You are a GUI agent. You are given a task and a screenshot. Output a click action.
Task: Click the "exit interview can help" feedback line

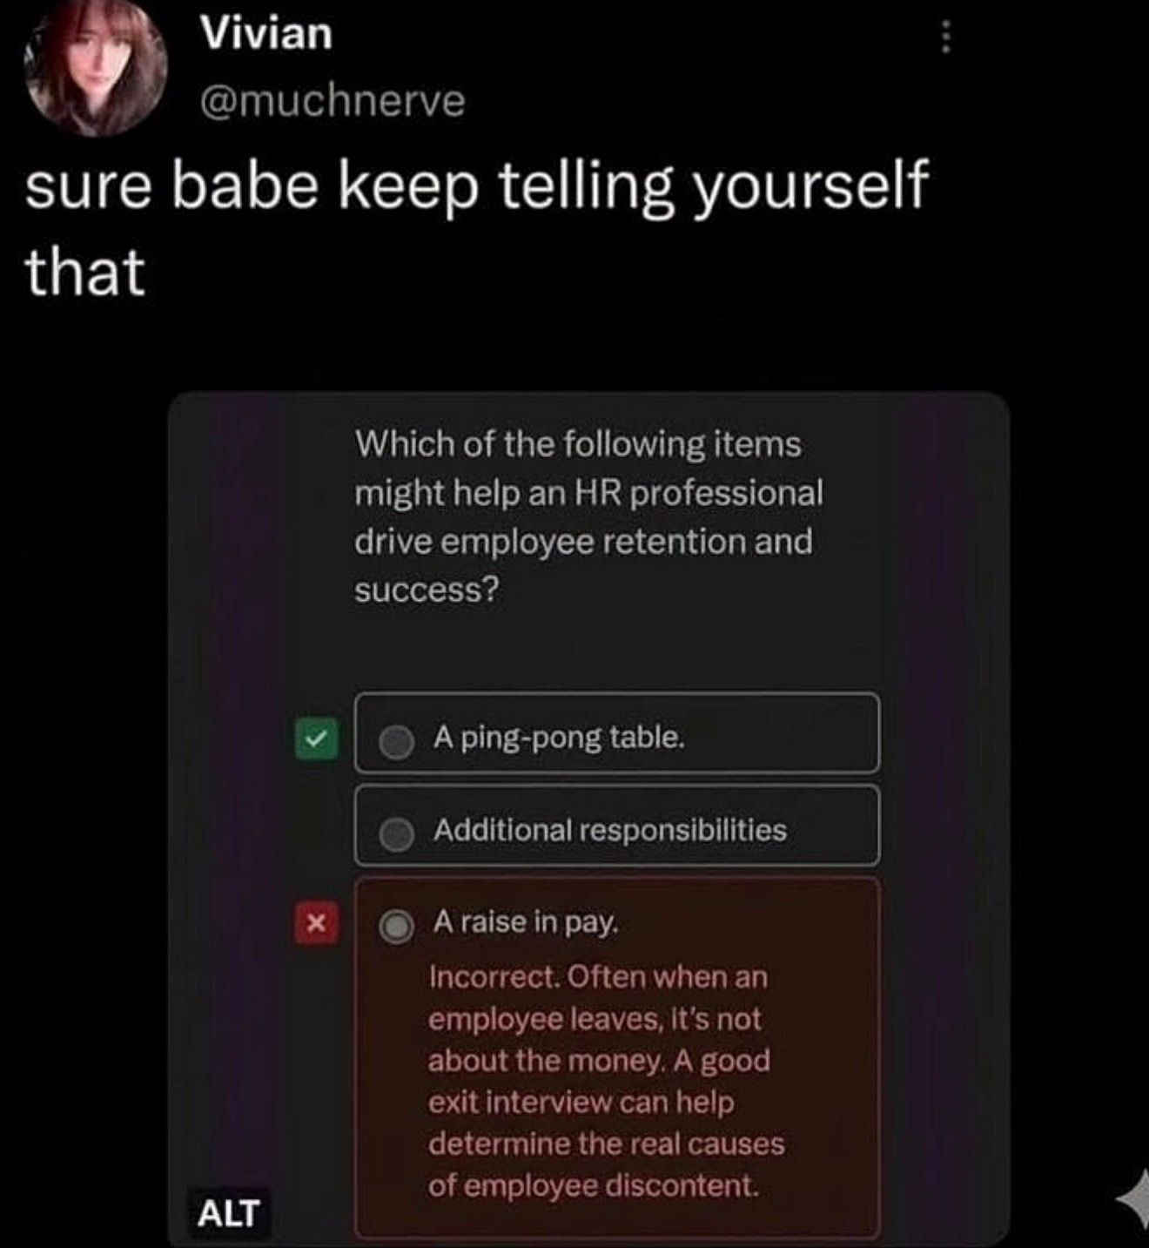point(581,1103)
